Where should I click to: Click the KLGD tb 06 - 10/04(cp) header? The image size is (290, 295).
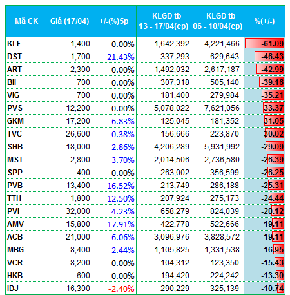pos(217,21)
